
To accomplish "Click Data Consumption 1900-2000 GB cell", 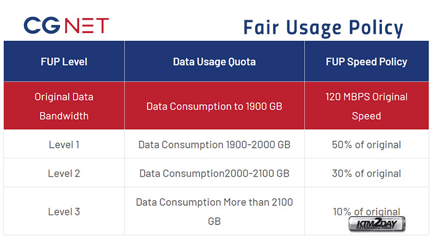I will [215, 145].
